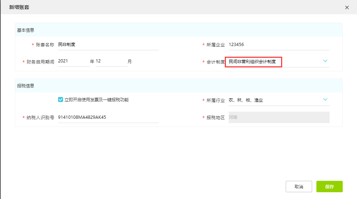Close the 新增账套 dialog with the X
The width and height of the screenshot is (357, 199).
coord(347,7)
